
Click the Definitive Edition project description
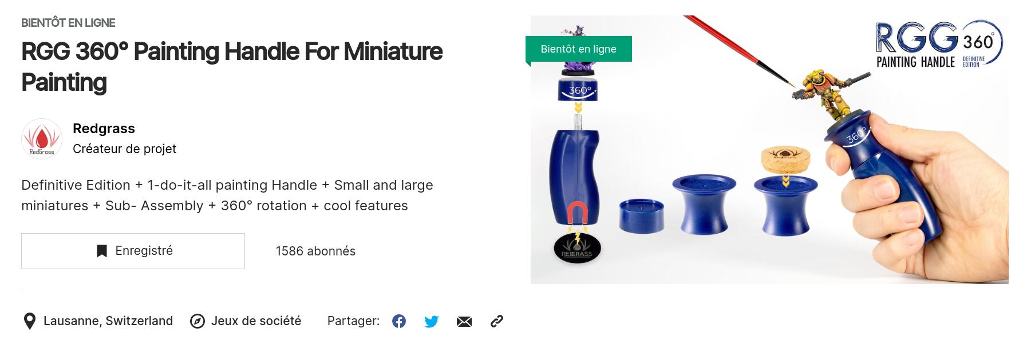[227, 195]
